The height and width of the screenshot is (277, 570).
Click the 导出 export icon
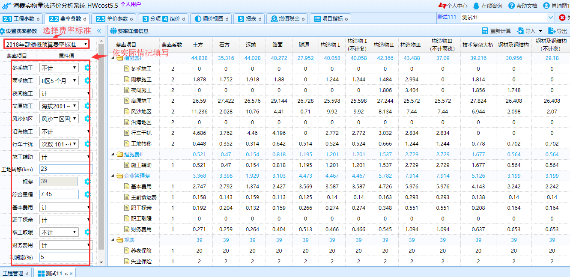tap(552, 31)
